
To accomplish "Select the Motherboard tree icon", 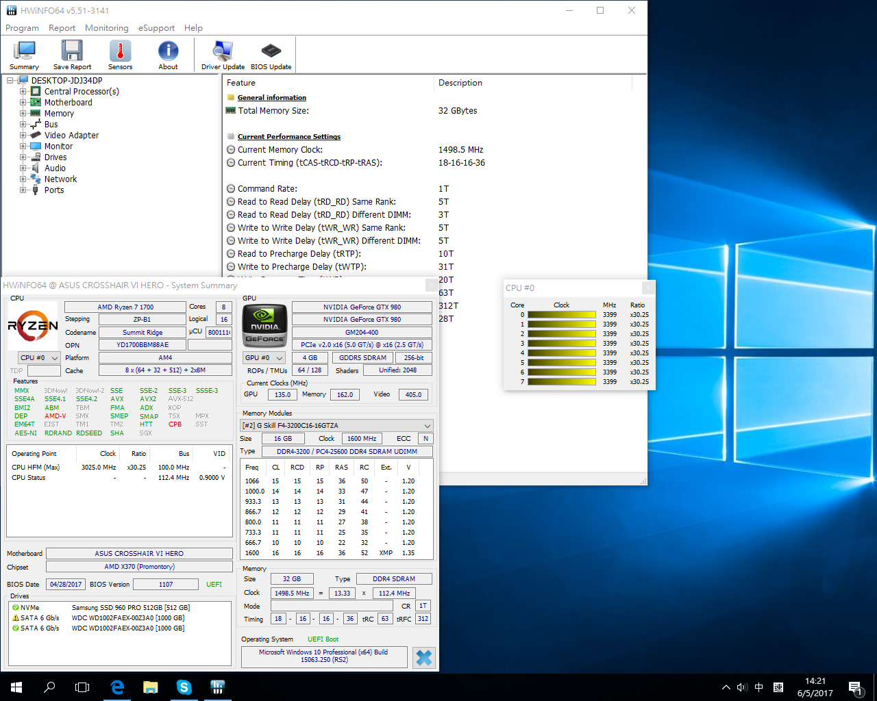I will point(36,102).
